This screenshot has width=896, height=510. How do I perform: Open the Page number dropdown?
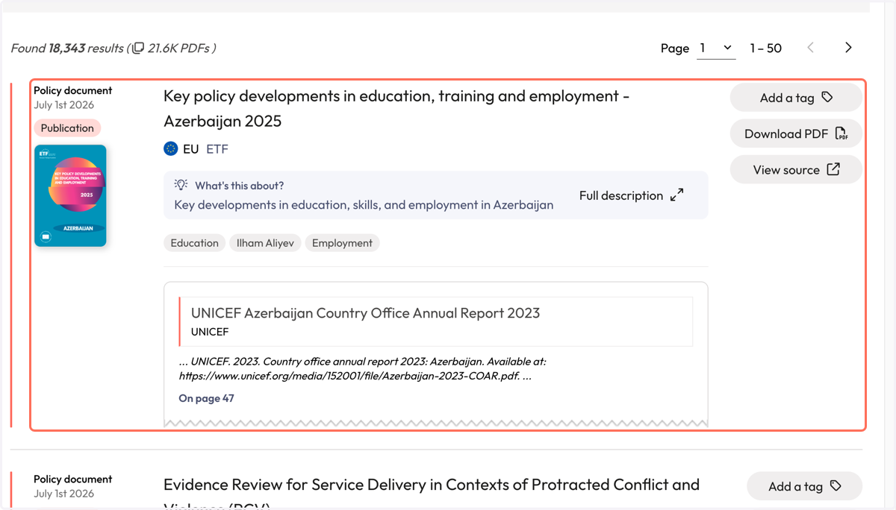[x=716, y=48]
